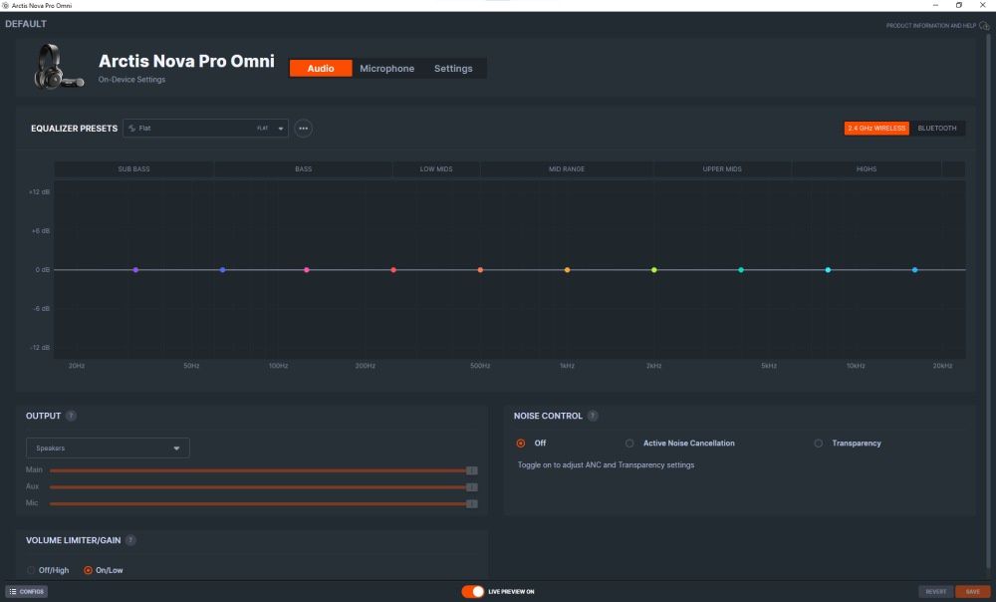Viewport: 996px width, 602px height.
Task: Select the pink EQ point near 100Hz
Action: [x=306, y=270]
